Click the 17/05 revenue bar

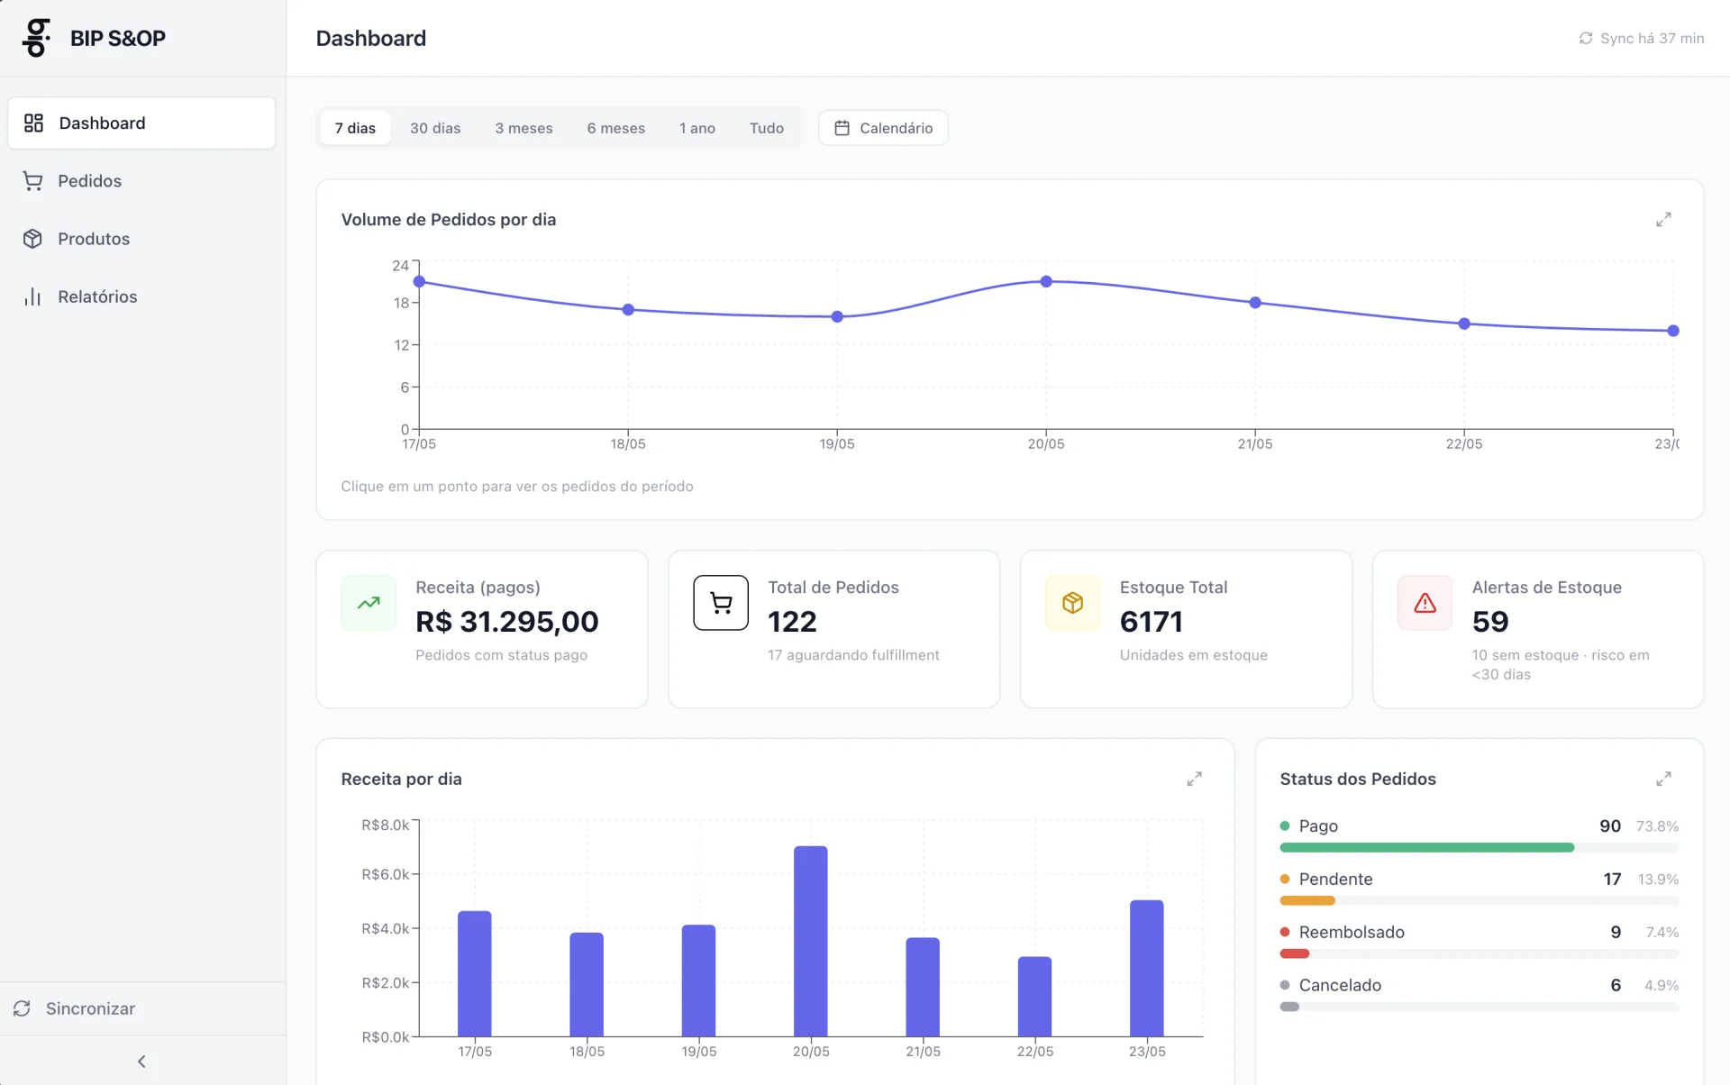coord(475,974)
